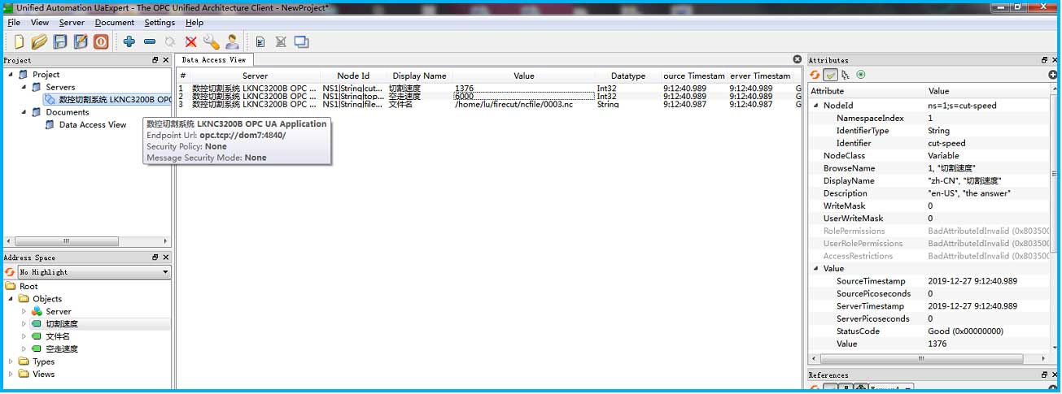The width and height of the screenshot is (1062, 394).
Task: Click the Add Document toolbar icon
Action: click(x=260, y=41)
